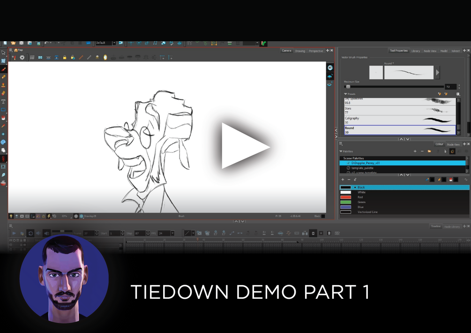Collapse the Presets section
The image size is (471, 333).
pos(345,94)
